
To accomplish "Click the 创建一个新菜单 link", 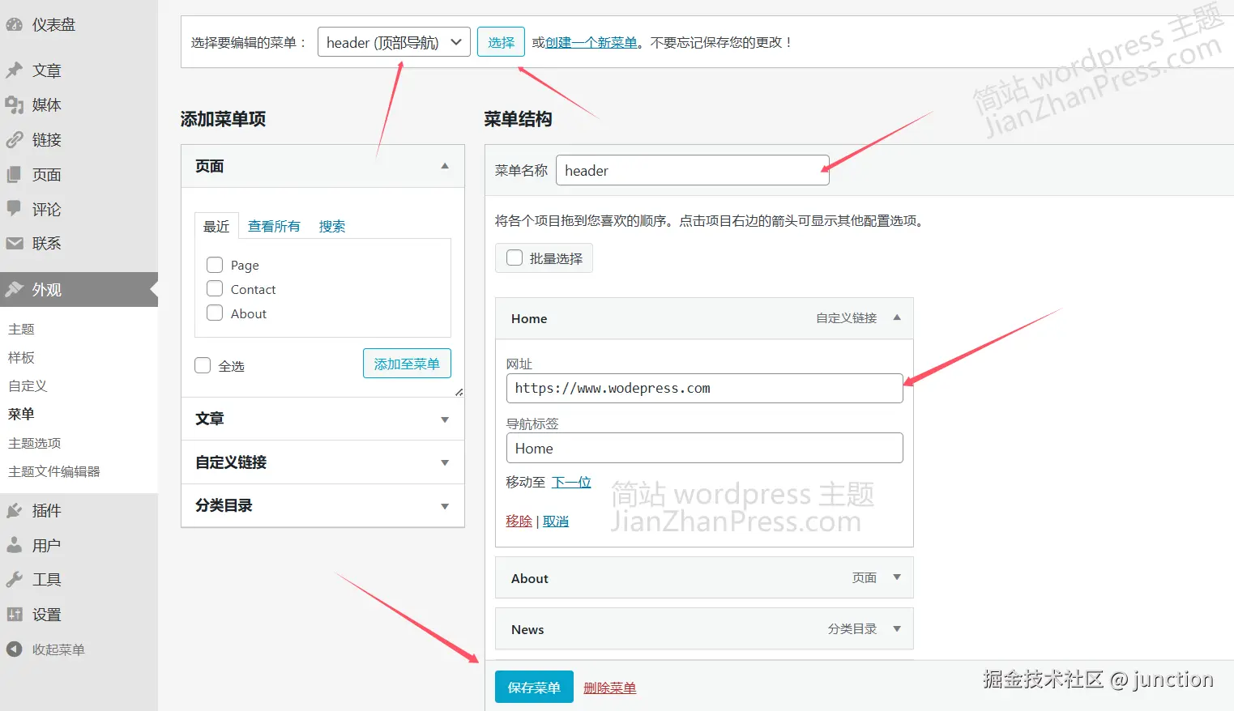I will pyautogui.click(x=591, y=42).
